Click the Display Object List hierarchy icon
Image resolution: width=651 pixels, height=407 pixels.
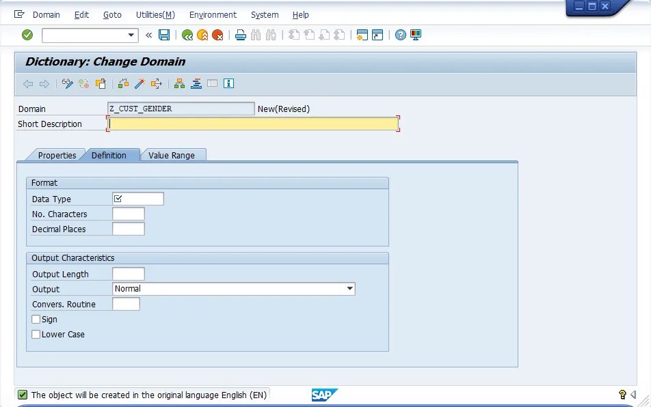[x=179, y=84]
